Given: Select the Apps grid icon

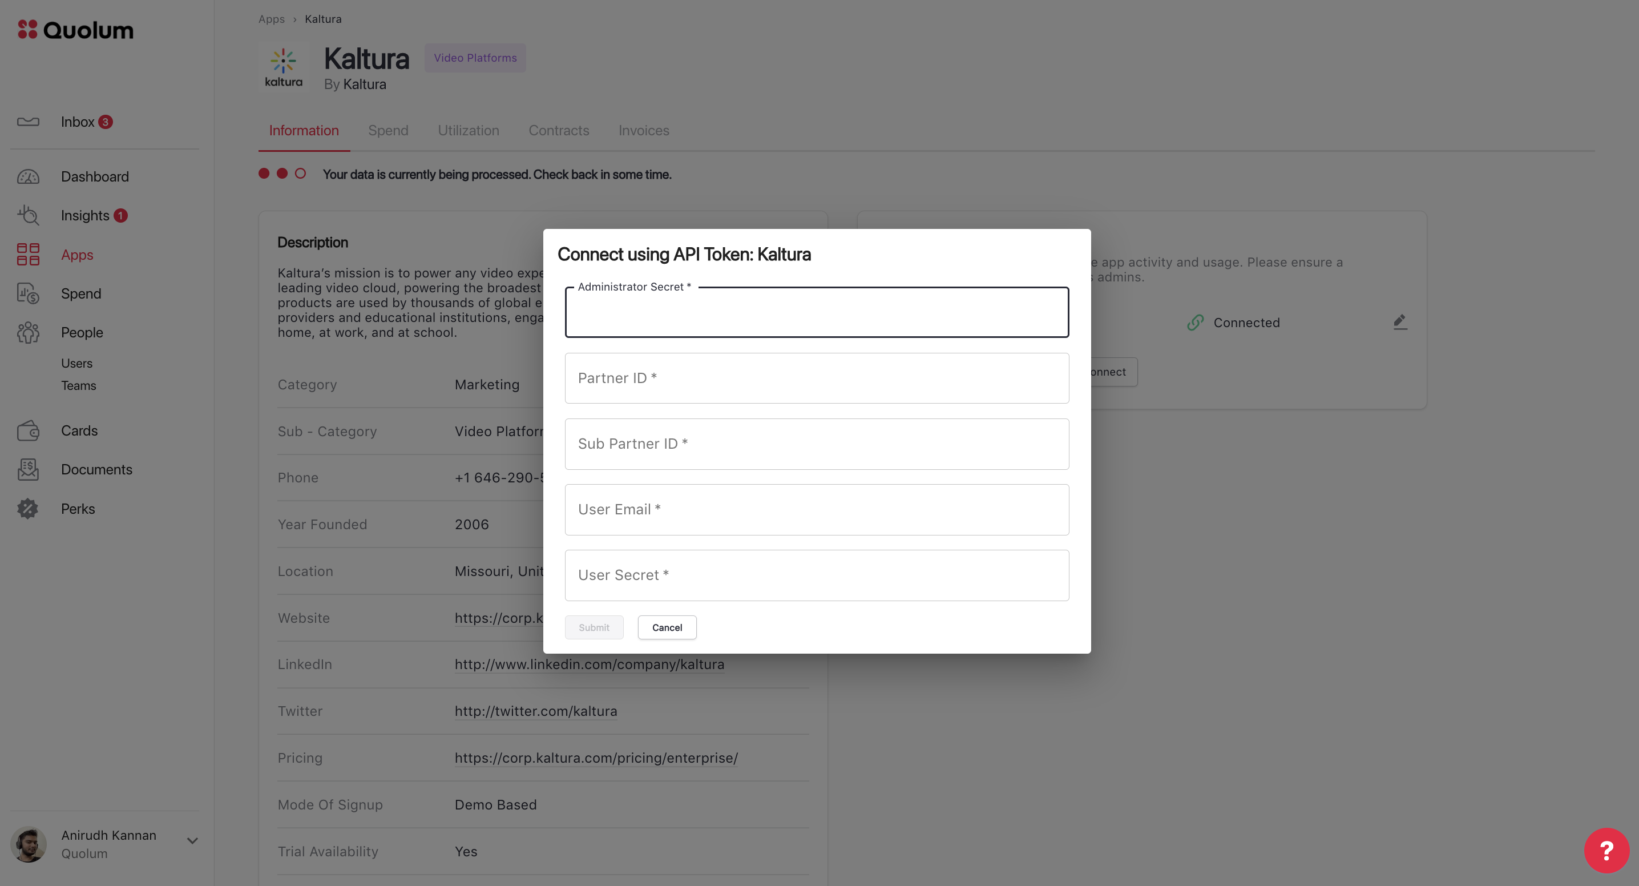Looking at the screenshot, I should 28,255.
